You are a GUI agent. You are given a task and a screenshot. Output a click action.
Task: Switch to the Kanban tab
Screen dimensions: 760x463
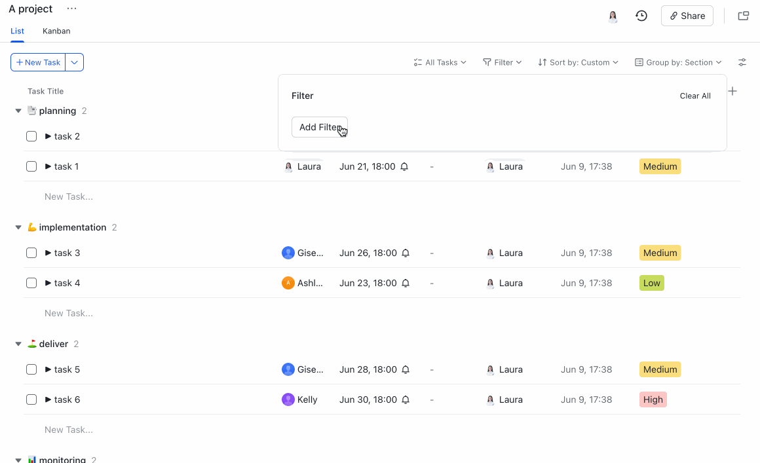coord(56,31)
